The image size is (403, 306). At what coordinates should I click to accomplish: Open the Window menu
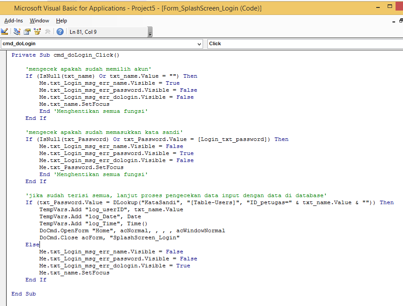pos(39,20)
